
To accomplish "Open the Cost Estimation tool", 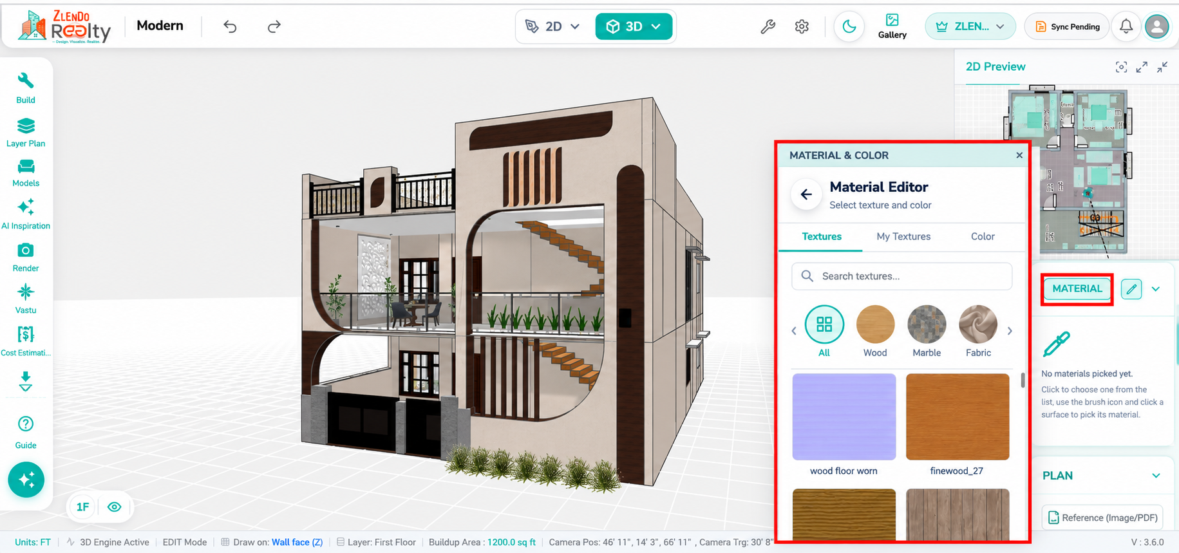I will 26,341.
